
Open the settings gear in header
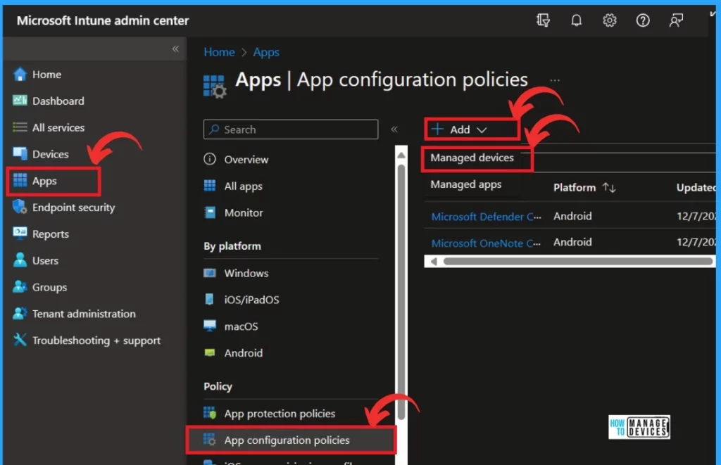(609, 20)
